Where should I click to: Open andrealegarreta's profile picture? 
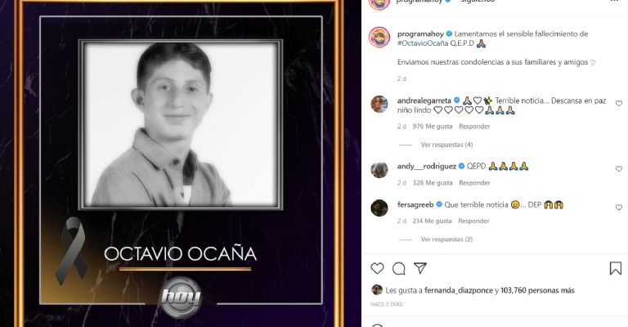point(379,104)
